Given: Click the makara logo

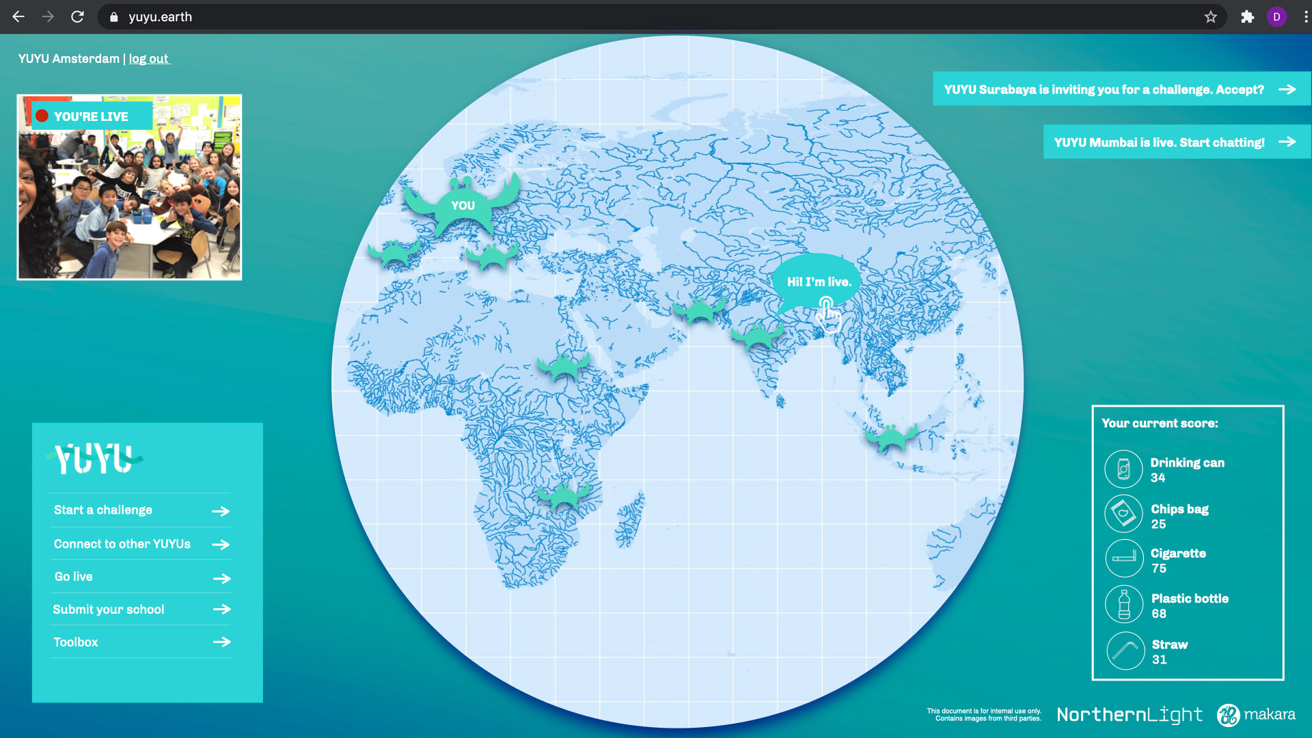Looking at the screenshot, I should pos(1256,715).
